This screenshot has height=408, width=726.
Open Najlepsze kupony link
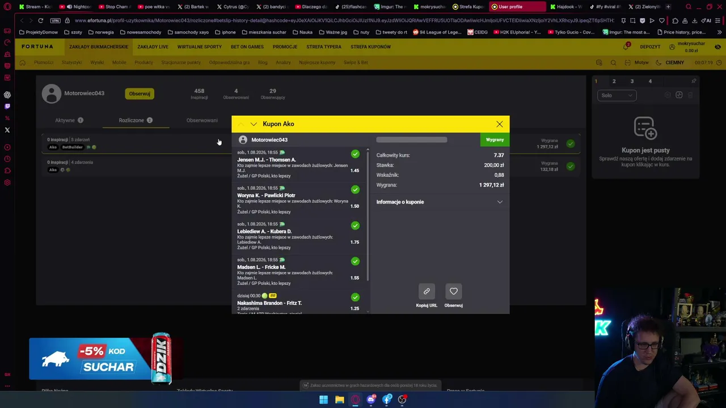click(317, 62)
